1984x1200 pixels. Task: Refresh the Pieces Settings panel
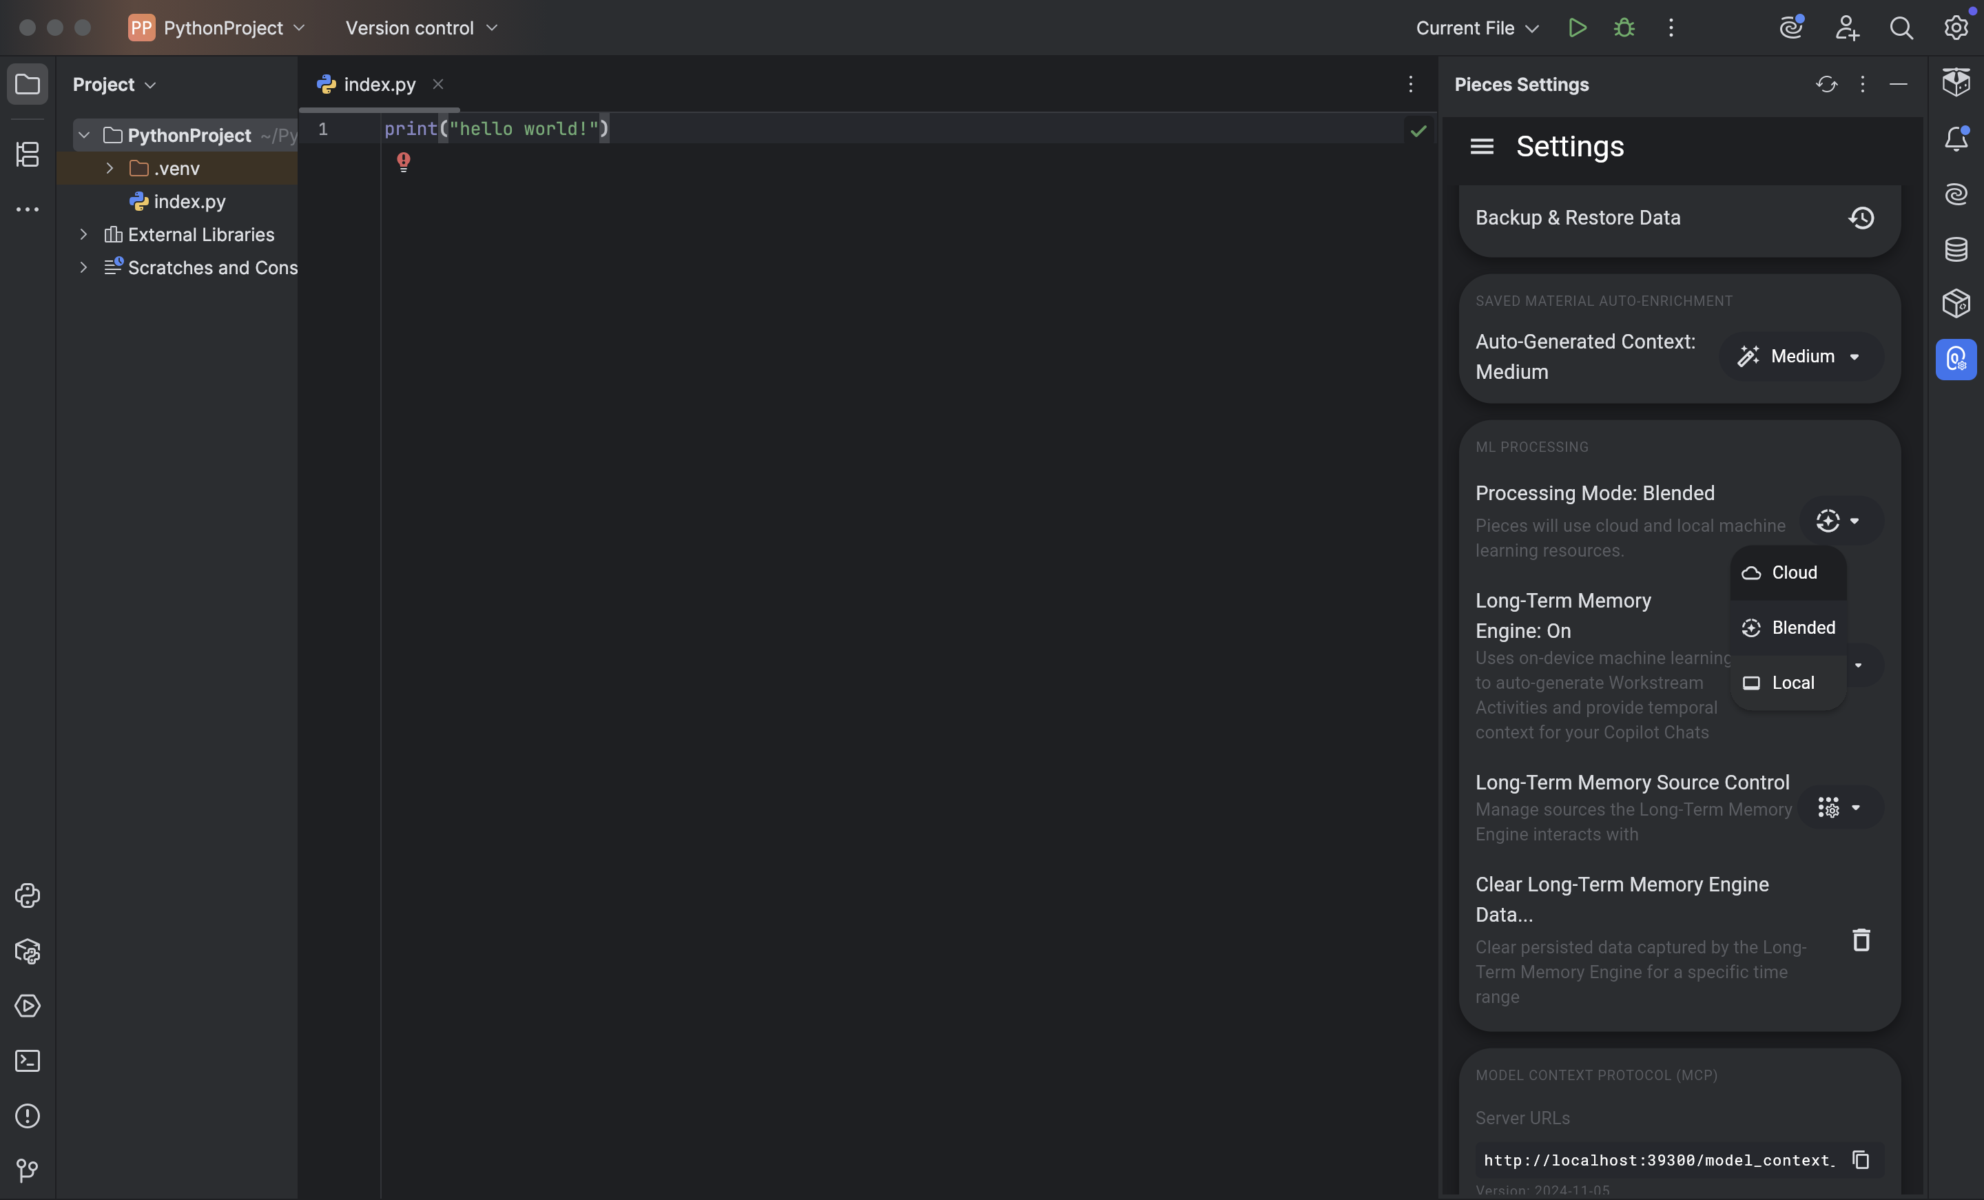tap(1826, 84)
